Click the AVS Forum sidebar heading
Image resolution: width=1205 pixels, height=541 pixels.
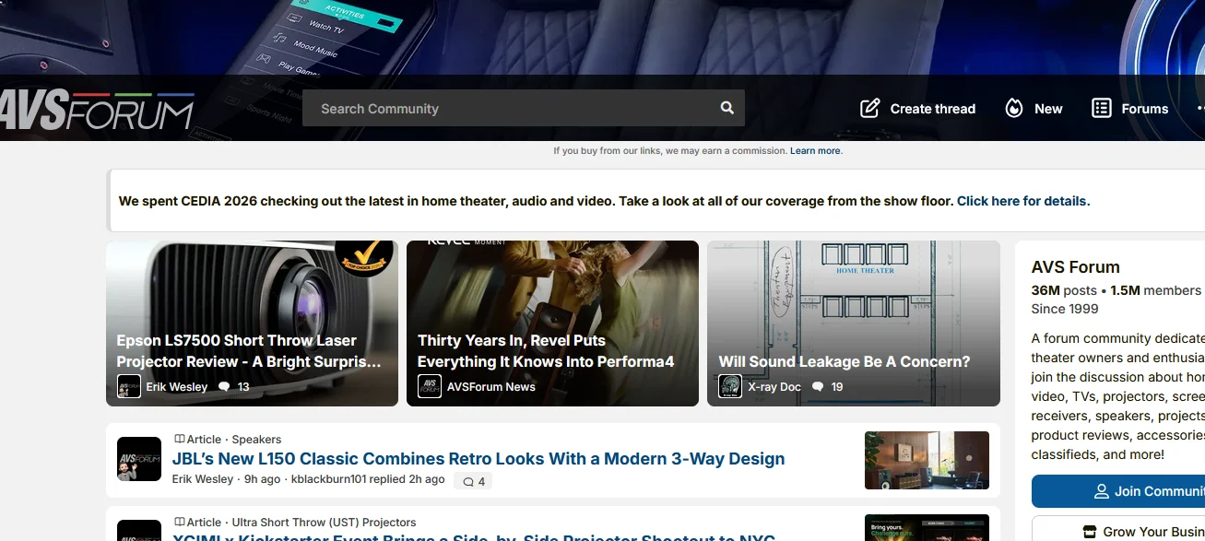pos(1076,267)
